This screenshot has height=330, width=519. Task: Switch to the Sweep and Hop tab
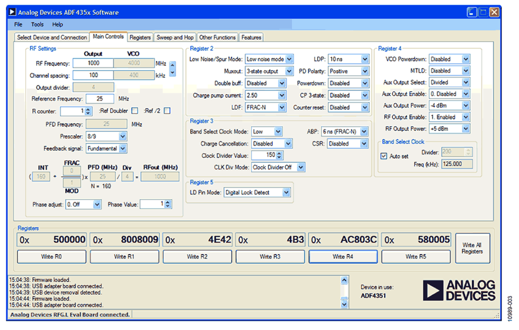(175, 37)
